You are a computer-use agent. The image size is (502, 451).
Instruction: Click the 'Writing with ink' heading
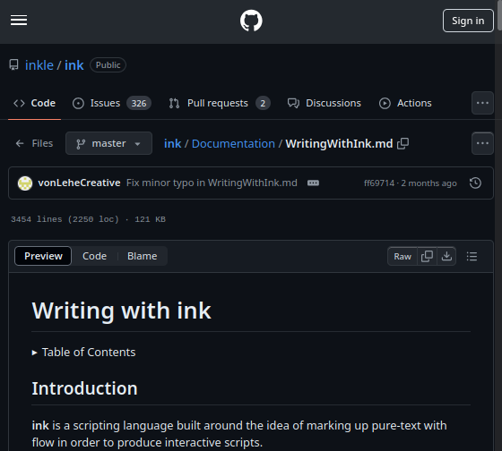[x=122, y=311]
